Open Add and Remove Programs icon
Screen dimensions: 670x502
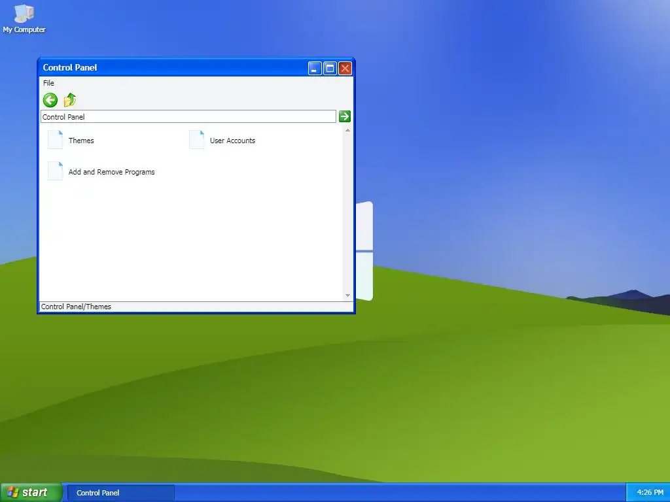pos(55,171)
